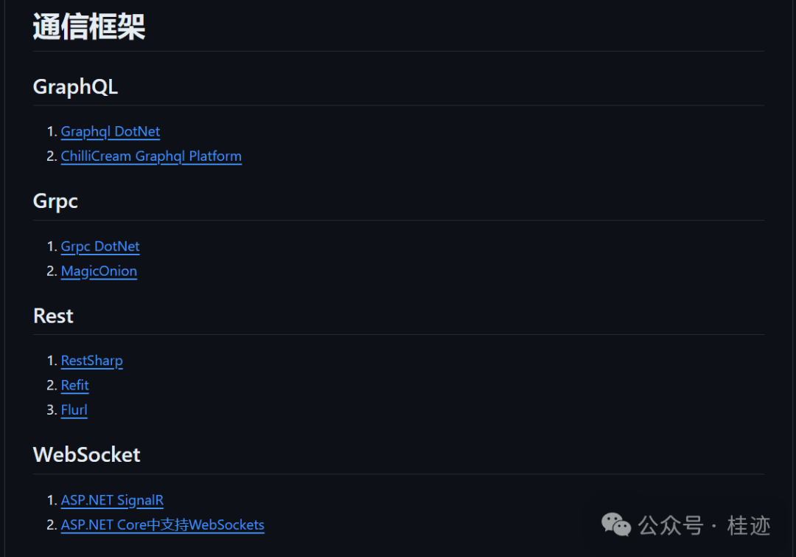
Task: Open the Flurl link
Action: tap(74, 409)
